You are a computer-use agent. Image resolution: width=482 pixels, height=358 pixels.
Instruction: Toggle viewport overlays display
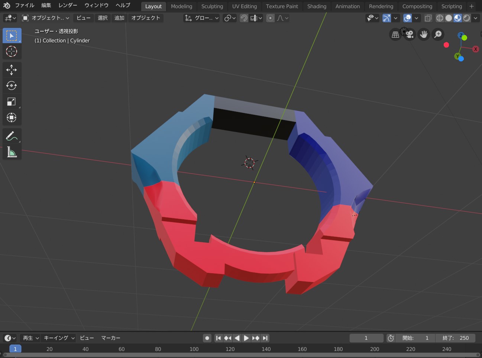pyautogui.click(x=408, y=18)
